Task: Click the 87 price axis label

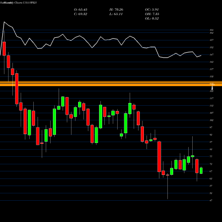Action: point(211,142)
